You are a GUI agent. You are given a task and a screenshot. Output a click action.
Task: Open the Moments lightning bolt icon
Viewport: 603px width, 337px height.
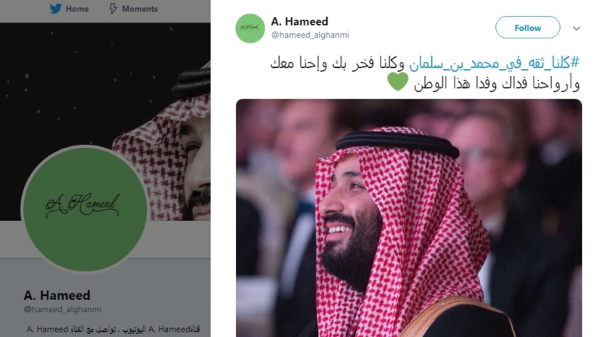(113, 8)
